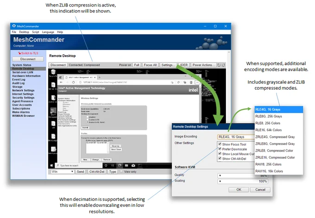Image resolution: width=315 pixels, height=218 pixels.
Task: Click browser back arrow in remote session
Action: coord(61,82)
